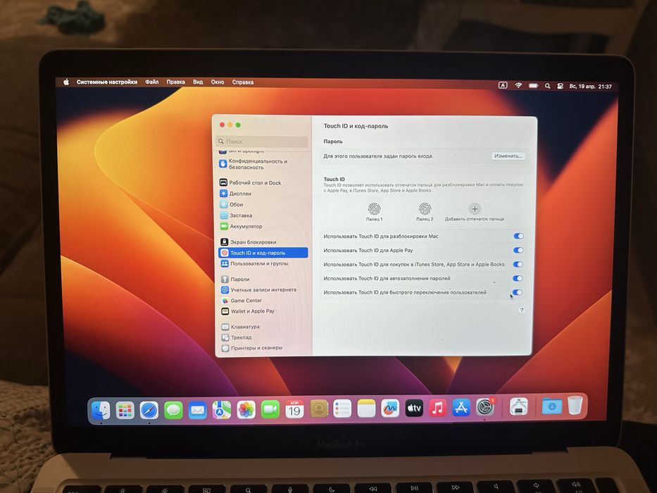Select Трекпад in sidebar

click(x=263, y=337)
